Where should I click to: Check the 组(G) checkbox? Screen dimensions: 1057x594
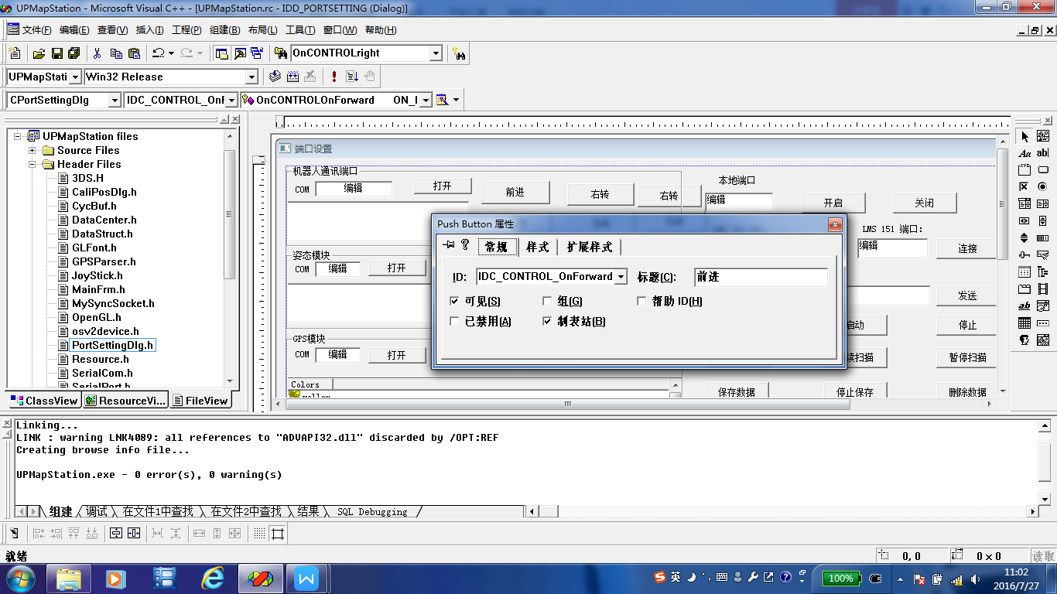click(x=547, y=301)
